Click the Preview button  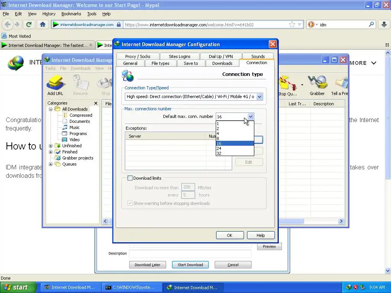click(x=269, y=246)
